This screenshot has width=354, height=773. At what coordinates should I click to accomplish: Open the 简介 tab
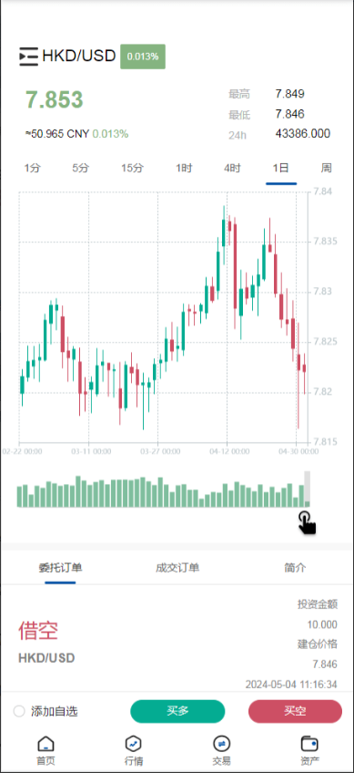point(295,568)
